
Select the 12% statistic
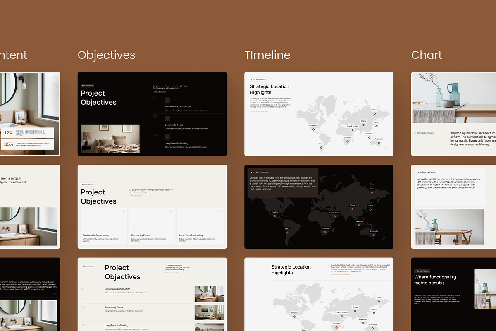(x=9, y=133)
